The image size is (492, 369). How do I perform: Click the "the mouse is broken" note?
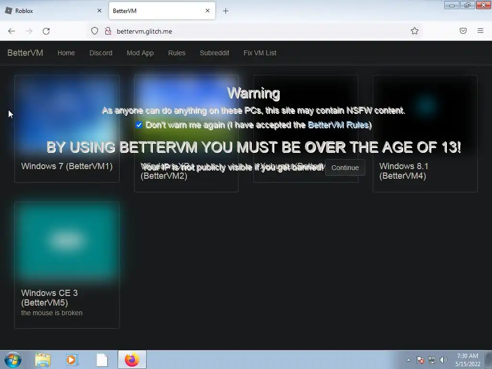pyautogui.click(x=52, y=313)
